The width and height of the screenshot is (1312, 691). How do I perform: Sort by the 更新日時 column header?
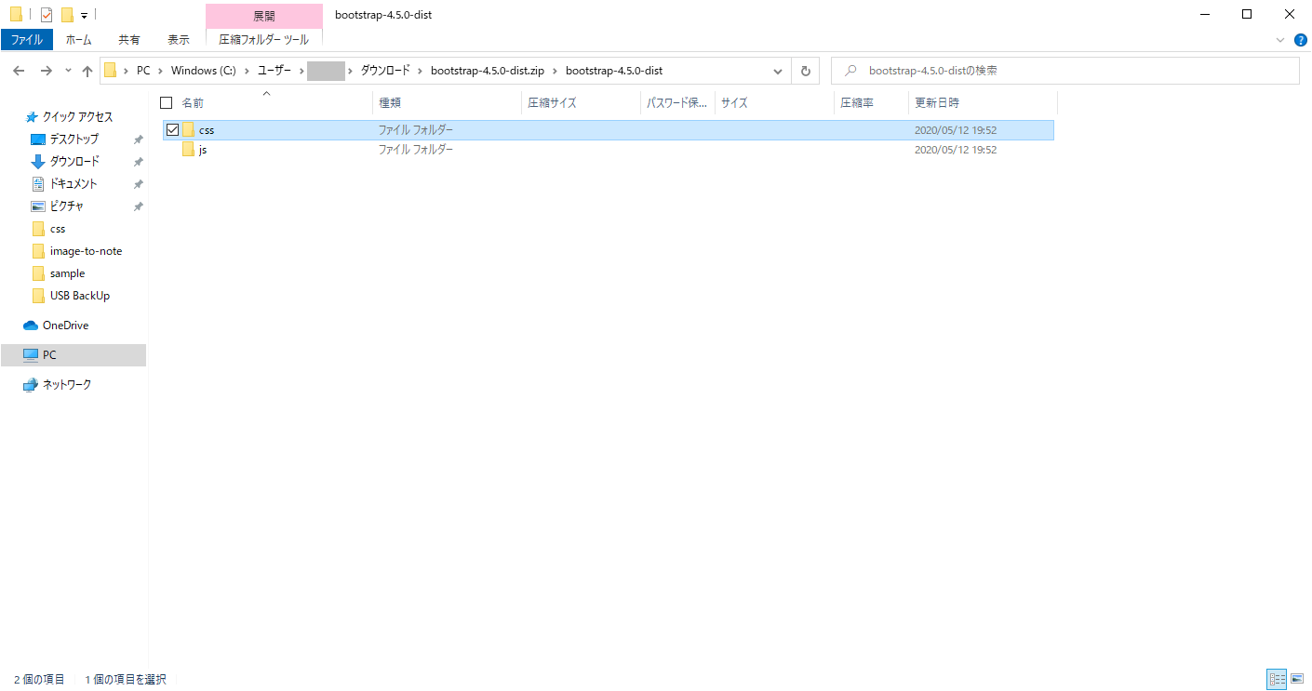coord(937,102)
